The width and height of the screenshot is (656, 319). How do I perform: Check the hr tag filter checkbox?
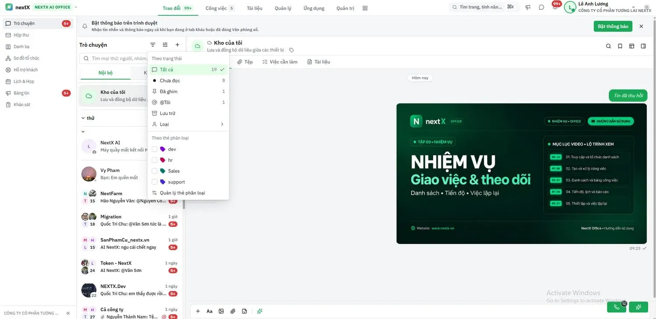pos(154,160)
